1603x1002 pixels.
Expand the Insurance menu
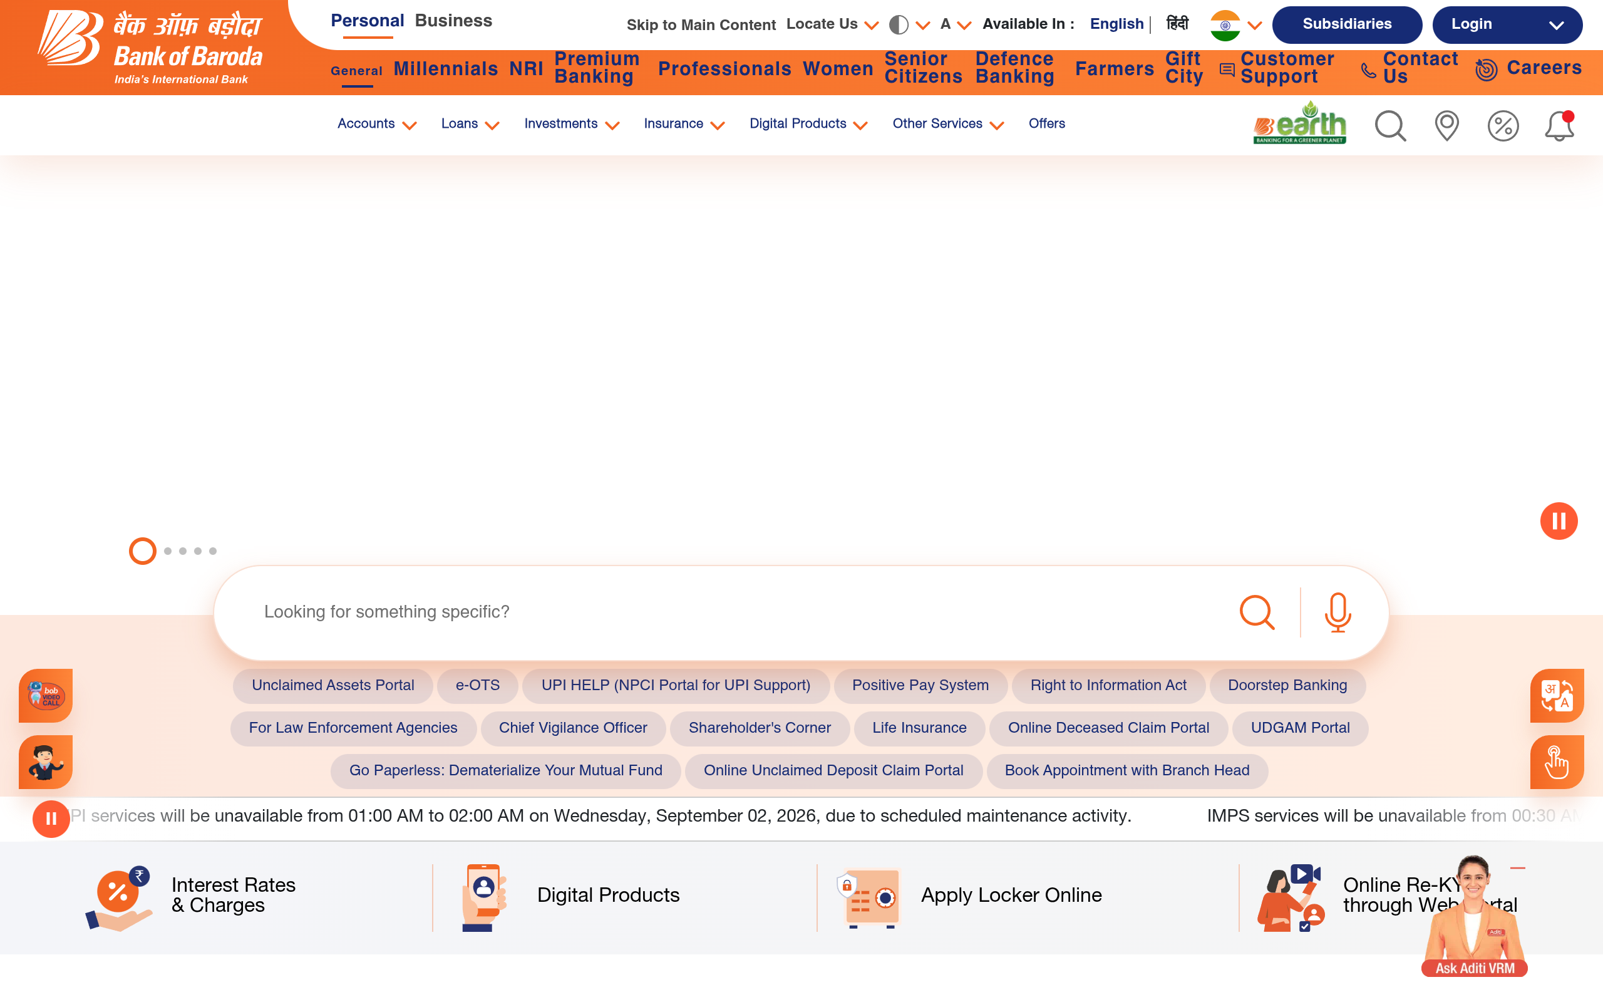point(684,124)
